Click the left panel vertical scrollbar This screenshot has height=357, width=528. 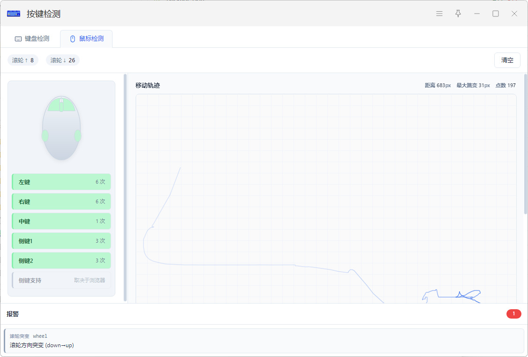click(x=125, y=187)
